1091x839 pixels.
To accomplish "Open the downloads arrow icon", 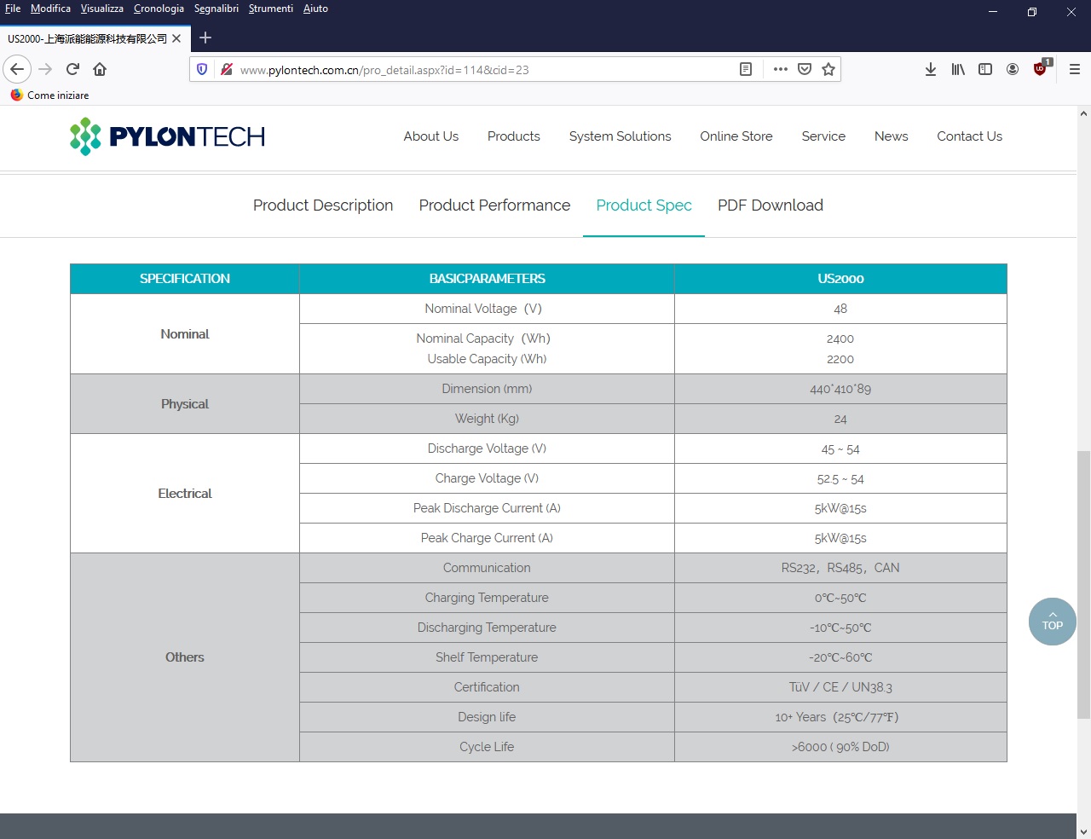I will click(931, 69).
